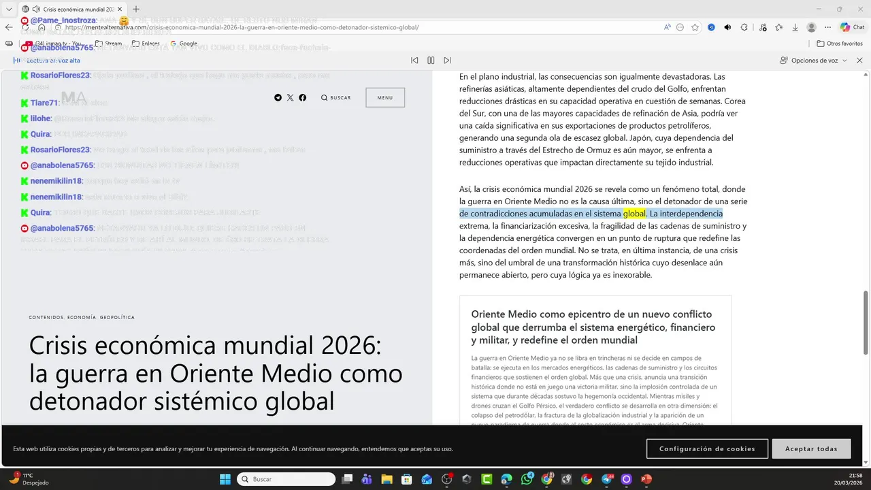Open PowerPoint on taskbar
The width and height of the screenshot is (871, 490).
646,479
